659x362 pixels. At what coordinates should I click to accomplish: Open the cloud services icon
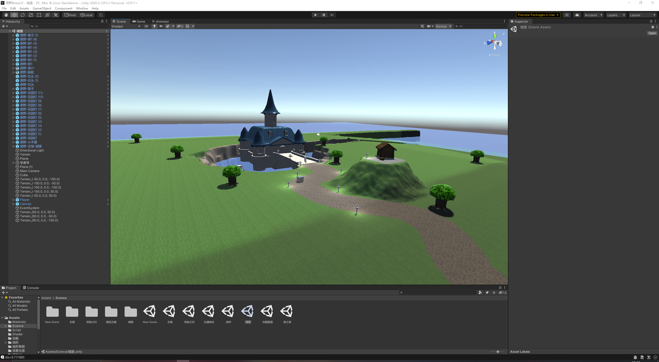tap(577, 15)
